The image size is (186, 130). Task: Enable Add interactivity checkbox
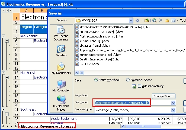pyautogui.click(x=139, y=86)
